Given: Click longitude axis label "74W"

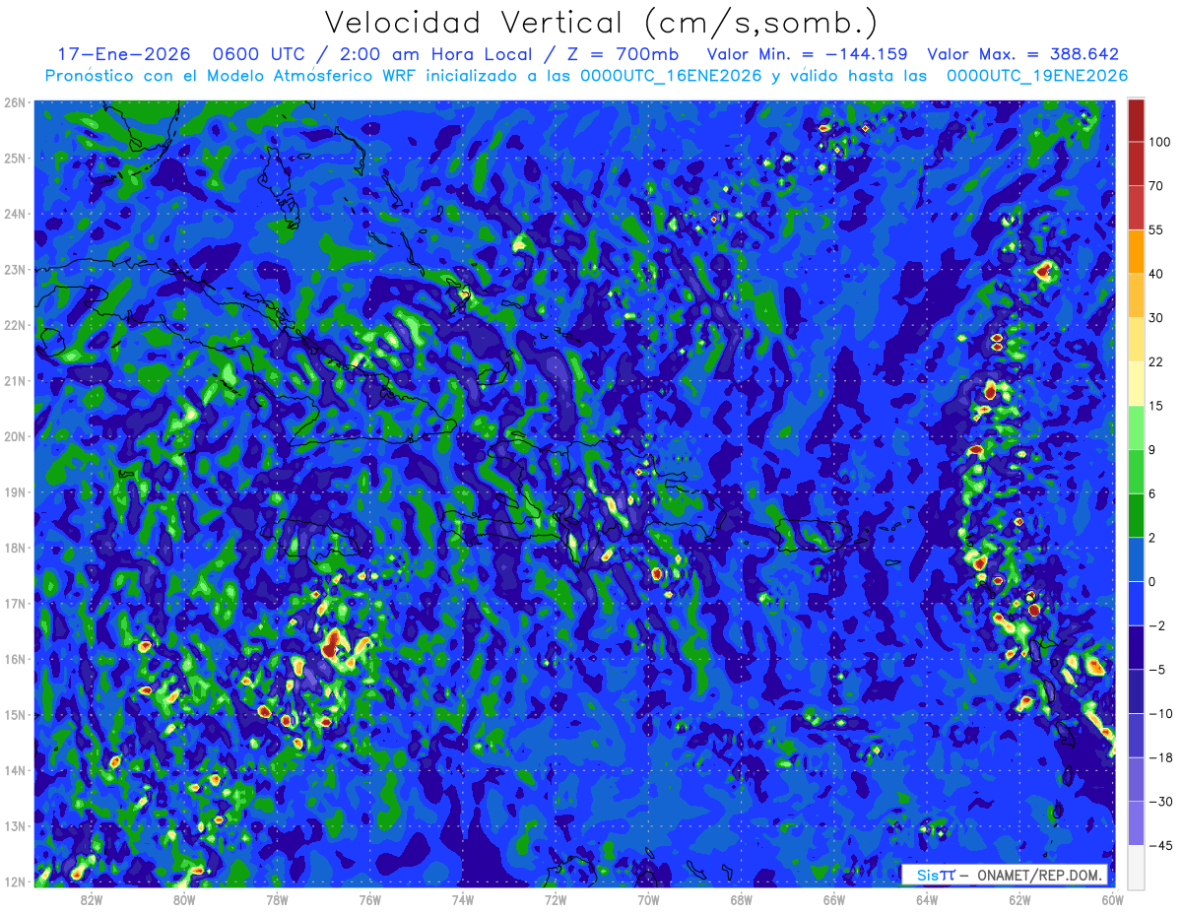Looking at the screenshot, I should [x=463, y=899].
